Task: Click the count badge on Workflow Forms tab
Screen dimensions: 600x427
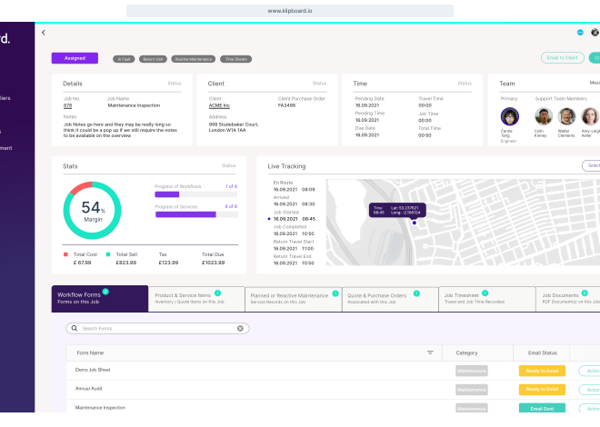Action: click(x=105, y=292)
